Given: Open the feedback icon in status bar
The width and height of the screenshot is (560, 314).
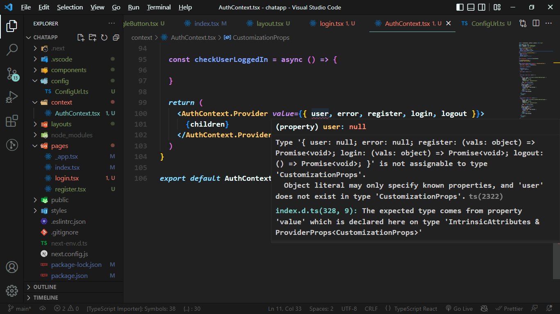Looking at the screenshot, I should point(535,309).
